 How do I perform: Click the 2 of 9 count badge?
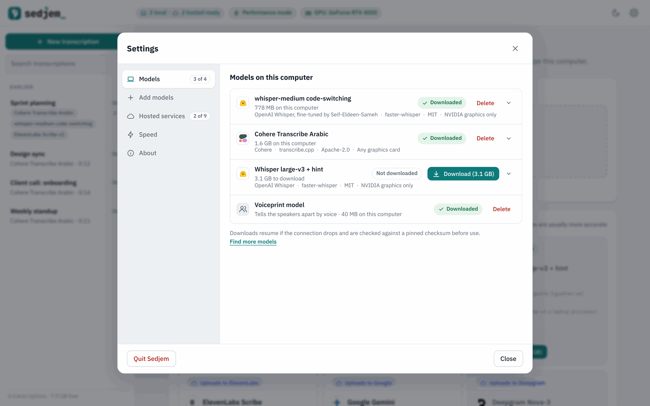200,116
